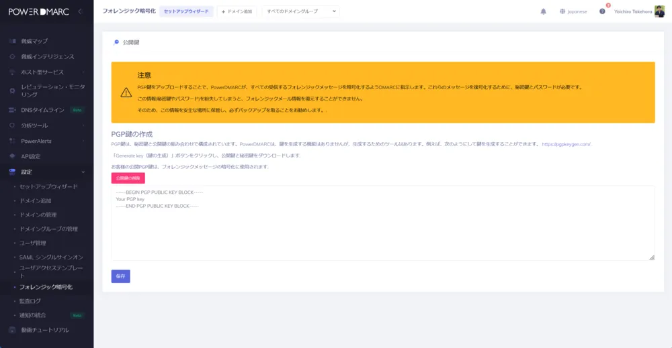Expand the ホスト型サービス submenu arrow
Image resolution: width=672 pixels, height=348 pixels.
click(83, 72)
